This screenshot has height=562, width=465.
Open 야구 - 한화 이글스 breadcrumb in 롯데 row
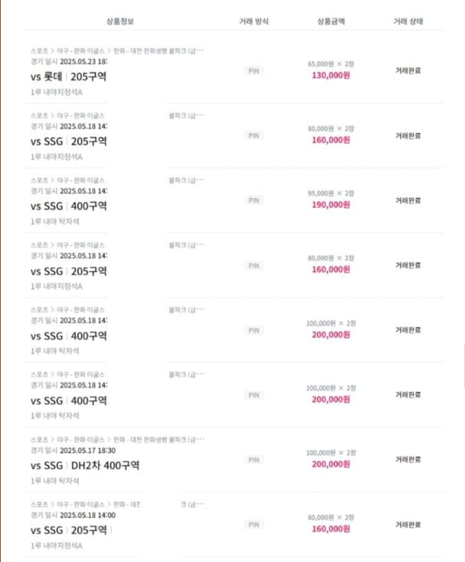(x=81, y=51)
